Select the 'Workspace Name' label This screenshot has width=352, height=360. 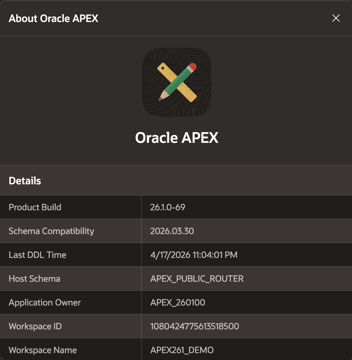pos(43,350)
